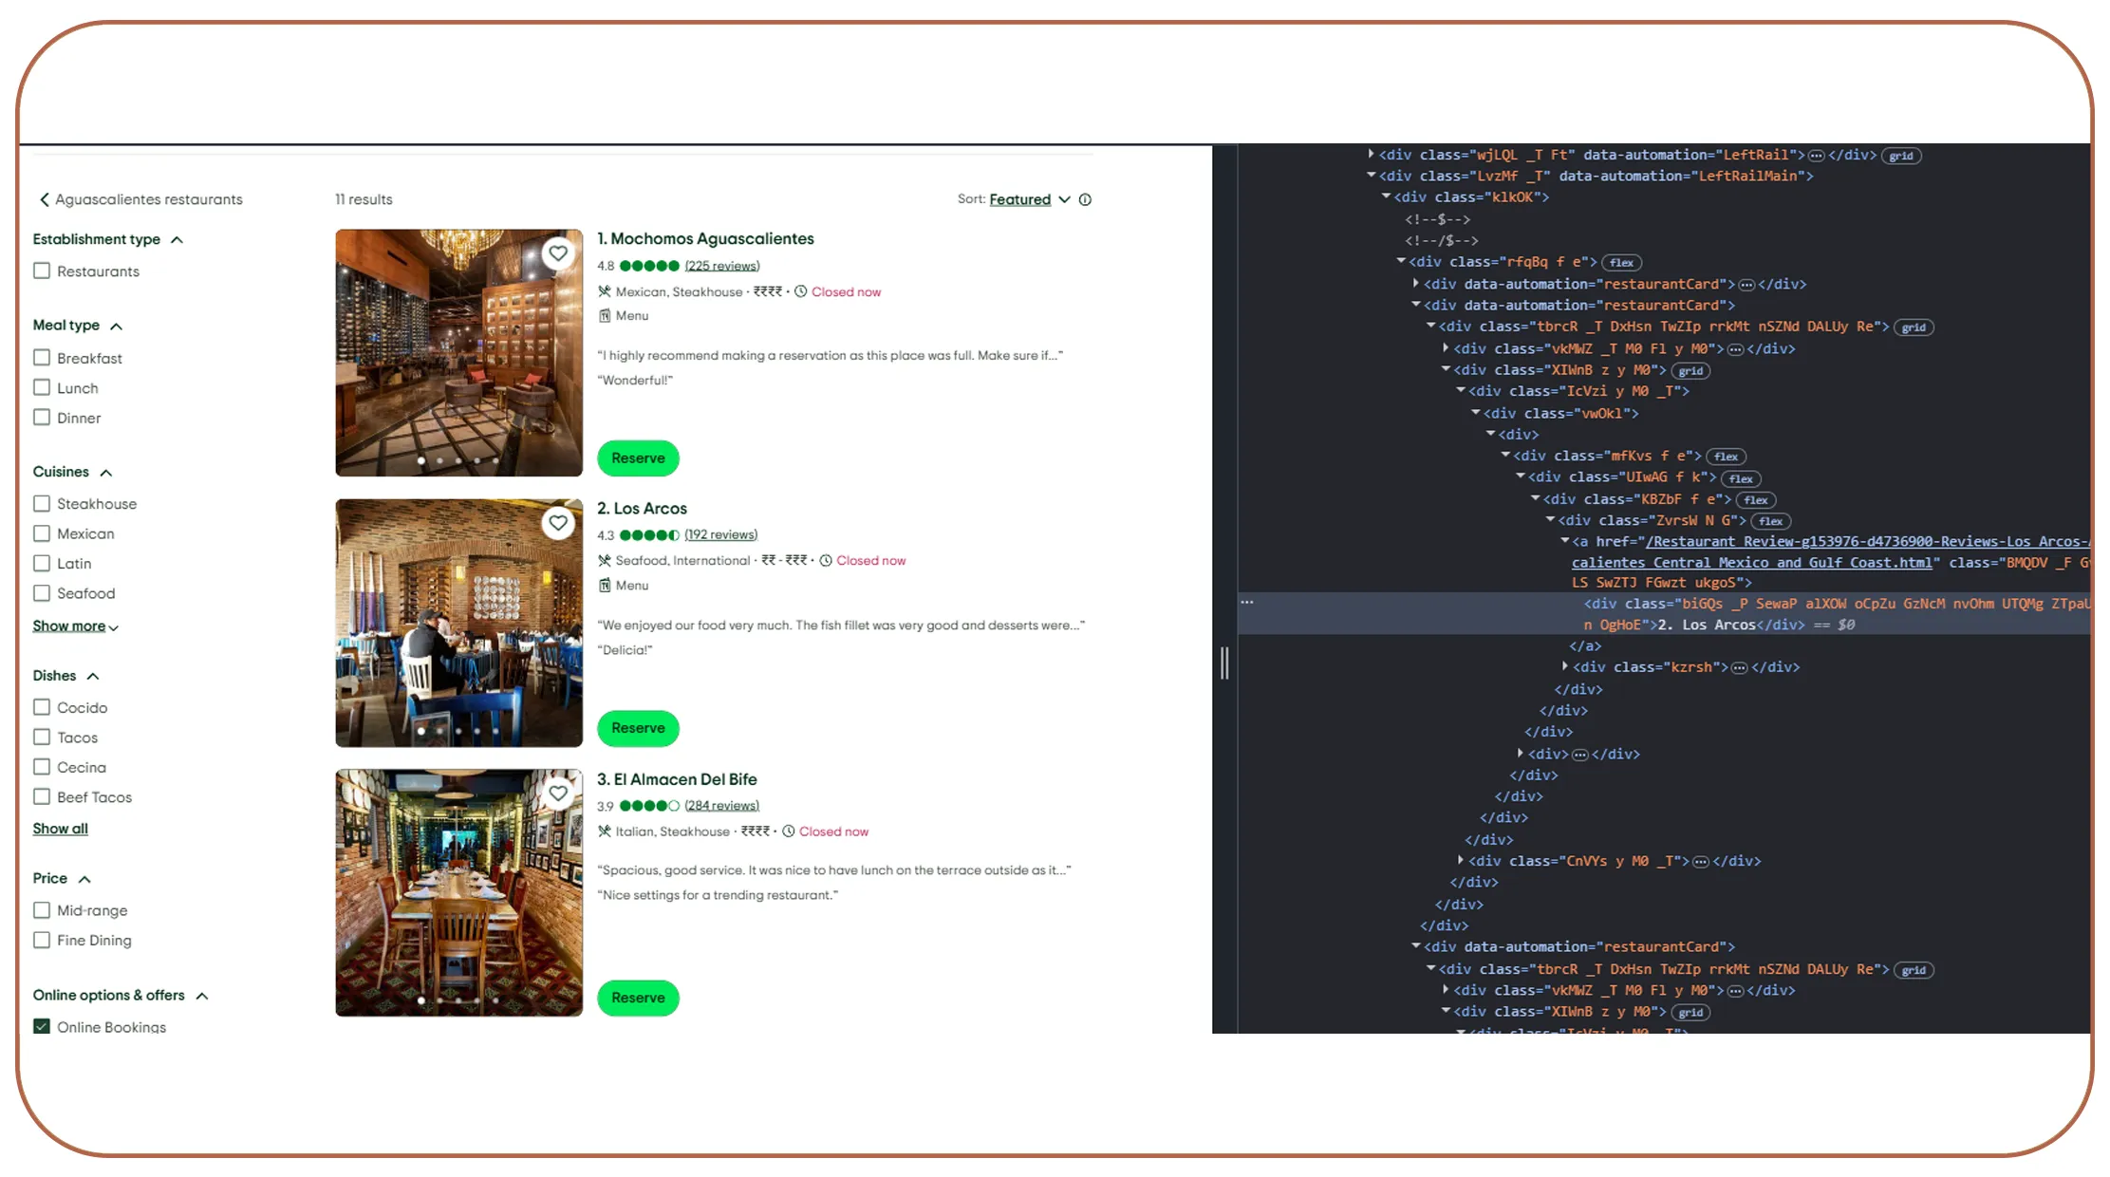The image size is (2110, 1177).
Task: Click the back arrow near Aguascalientes restaurants
Action: click(44, 198)
